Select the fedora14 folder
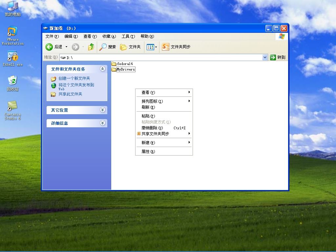Image resolution: width=336 pixels, height=252 pixels. [x=122, y=64]
